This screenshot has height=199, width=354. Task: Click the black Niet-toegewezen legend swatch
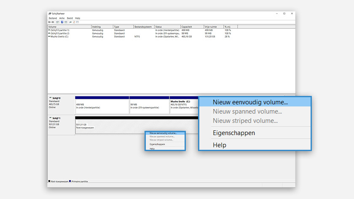49,181
